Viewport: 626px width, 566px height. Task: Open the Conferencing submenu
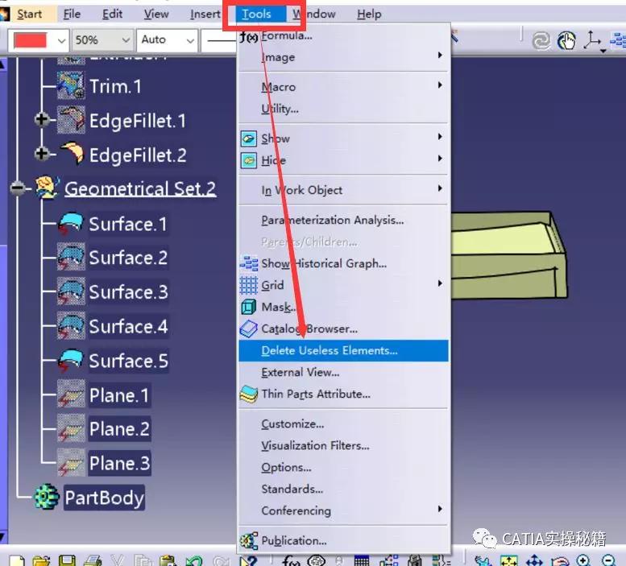coord(343,510)
